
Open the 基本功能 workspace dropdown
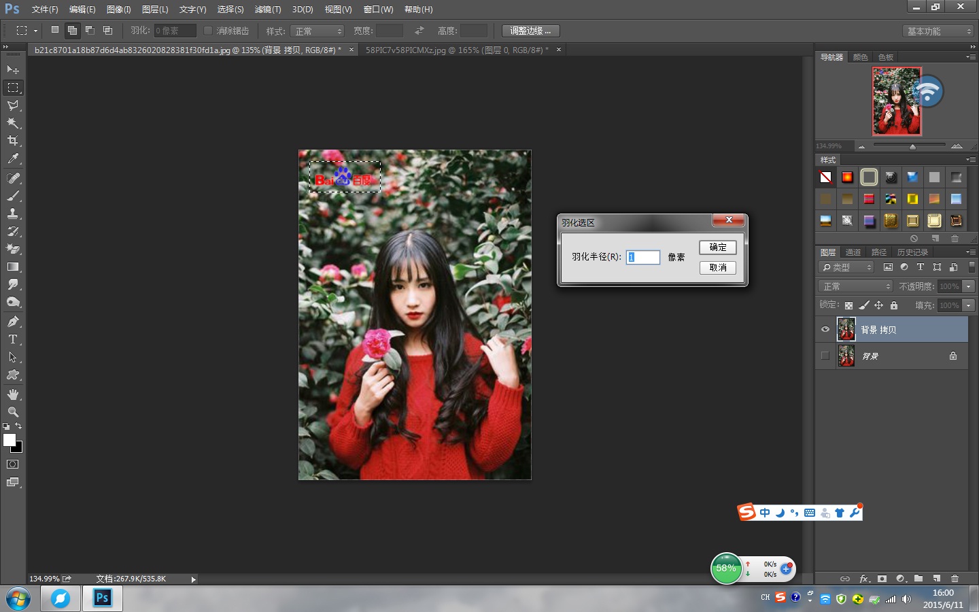pyautogui.click(x=939, y=31)
